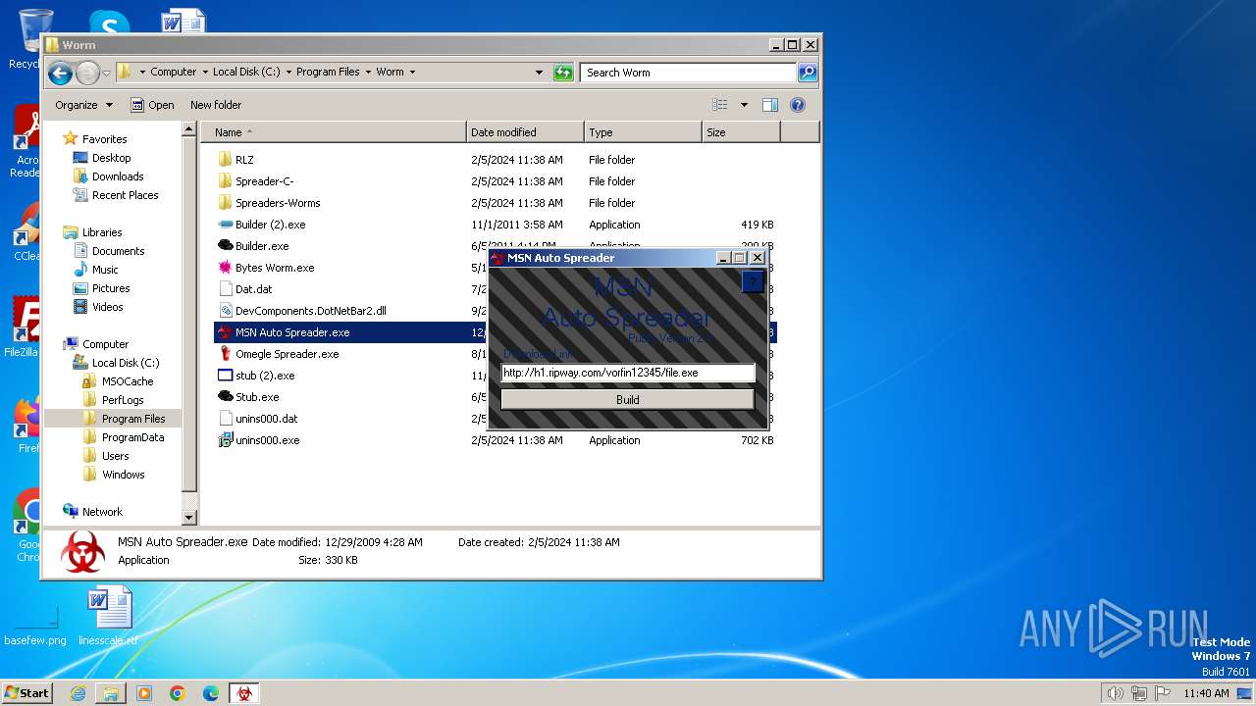Screen dimensions: 1256x706
Task: Click the Computer breadcrumb dropdown arrow
Action: 204,72
